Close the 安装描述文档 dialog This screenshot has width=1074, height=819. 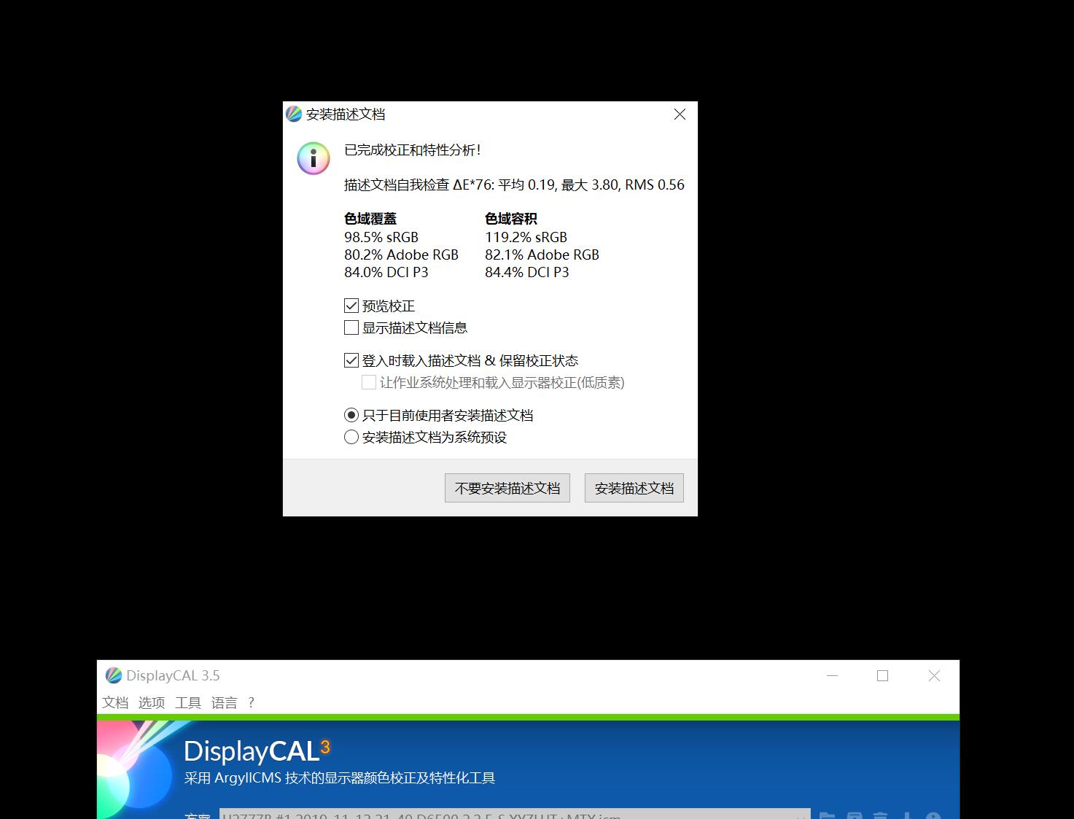point(680,114)
